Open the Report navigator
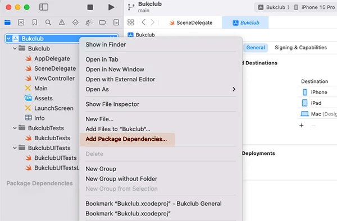This screenshot has height=221, width=337. click(116, 22)
